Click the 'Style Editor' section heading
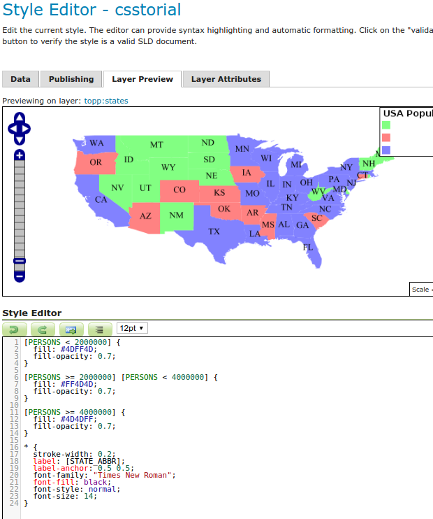This screenshot has height=519, width=433. [x=32, y=313]
